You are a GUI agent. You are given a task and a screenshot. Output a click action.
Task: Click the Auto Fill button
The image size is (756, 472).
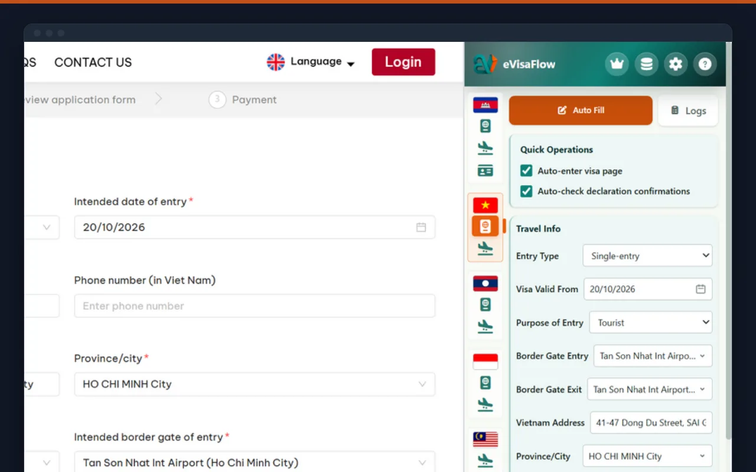[581, 110]
